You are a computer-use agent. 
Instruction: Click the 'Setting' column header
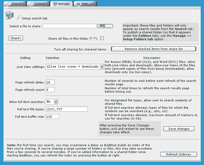click(x=25, y=58)
